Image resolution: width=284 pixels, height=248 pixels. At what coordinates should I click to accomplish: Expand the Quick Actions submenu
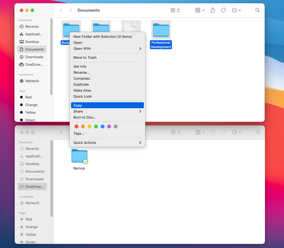107,142
